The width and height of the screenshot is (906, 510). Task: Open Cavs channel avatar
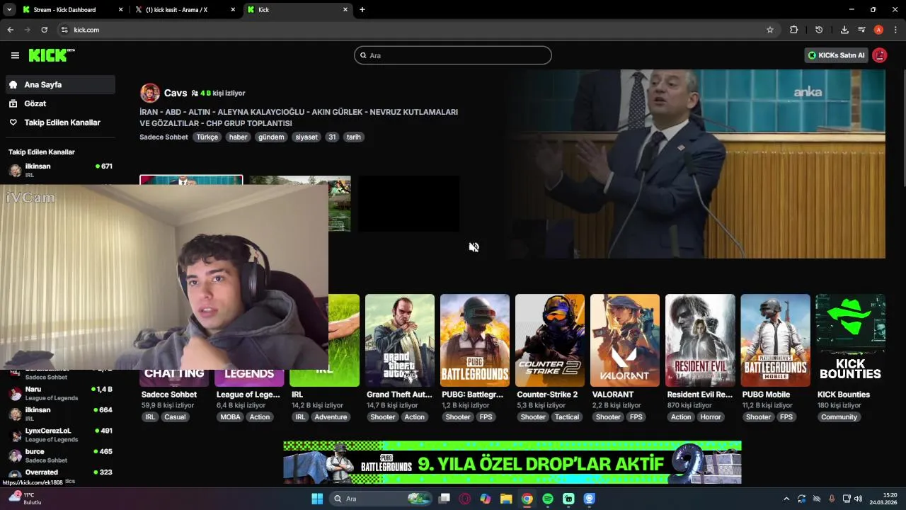coord(150,93)
